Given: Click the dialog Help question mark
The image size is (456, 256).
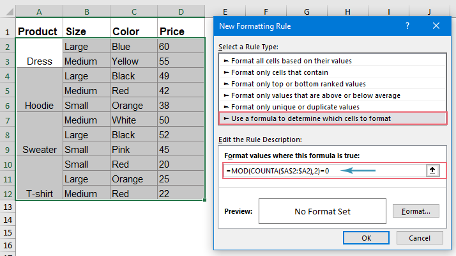Looking at the screenshot, I should (x=407, y=25).
